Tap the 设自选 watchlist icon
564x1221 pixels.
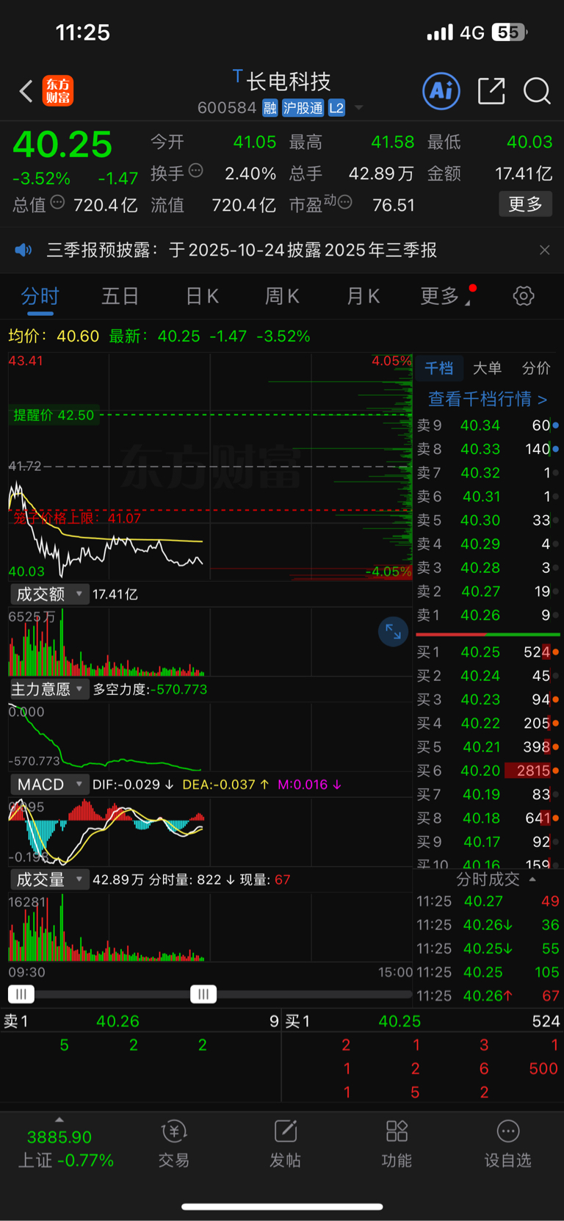[x=507, y=1145]
